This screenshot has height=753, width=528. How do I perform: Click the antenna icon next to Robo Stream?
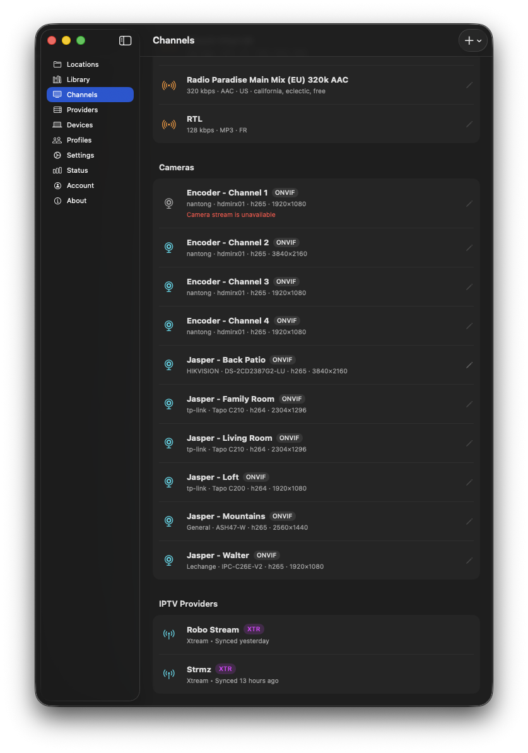168,634
